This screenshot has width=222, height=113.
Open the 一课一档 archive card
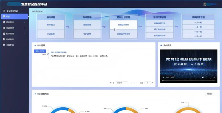[198, 32]
